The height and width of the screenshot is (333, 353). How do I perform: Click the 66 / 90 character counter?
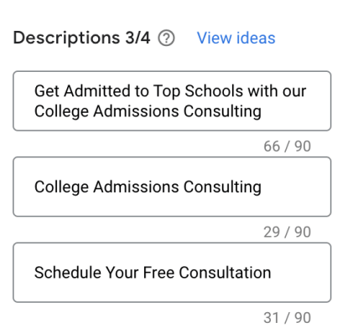[287, 146]
